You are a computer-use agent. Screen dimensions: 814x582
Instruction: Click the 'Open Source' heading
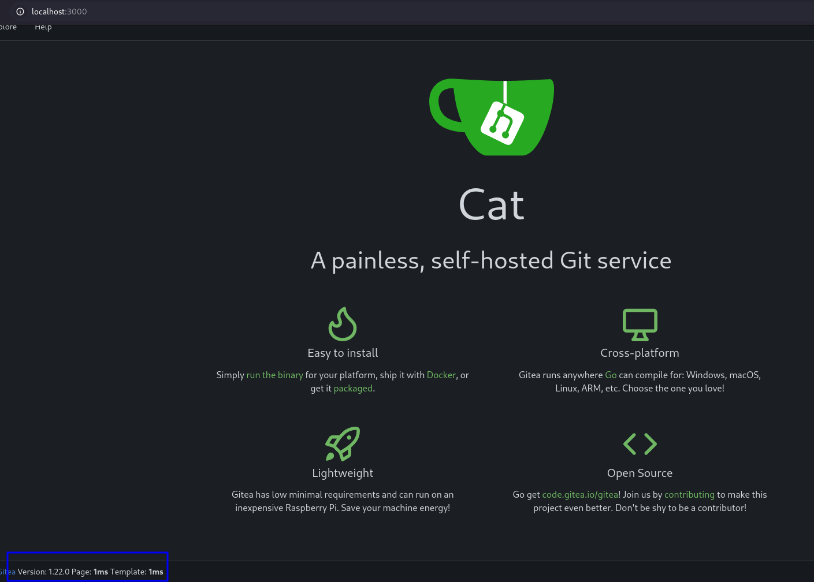[x=640, y=473]
